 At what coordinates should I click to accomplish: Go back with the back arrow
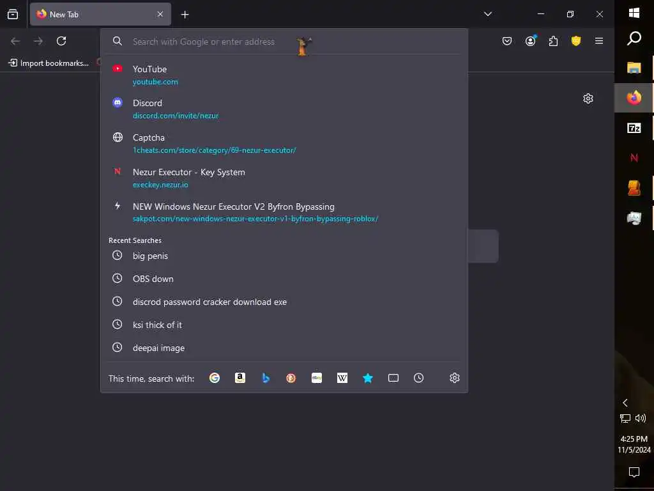15,41
